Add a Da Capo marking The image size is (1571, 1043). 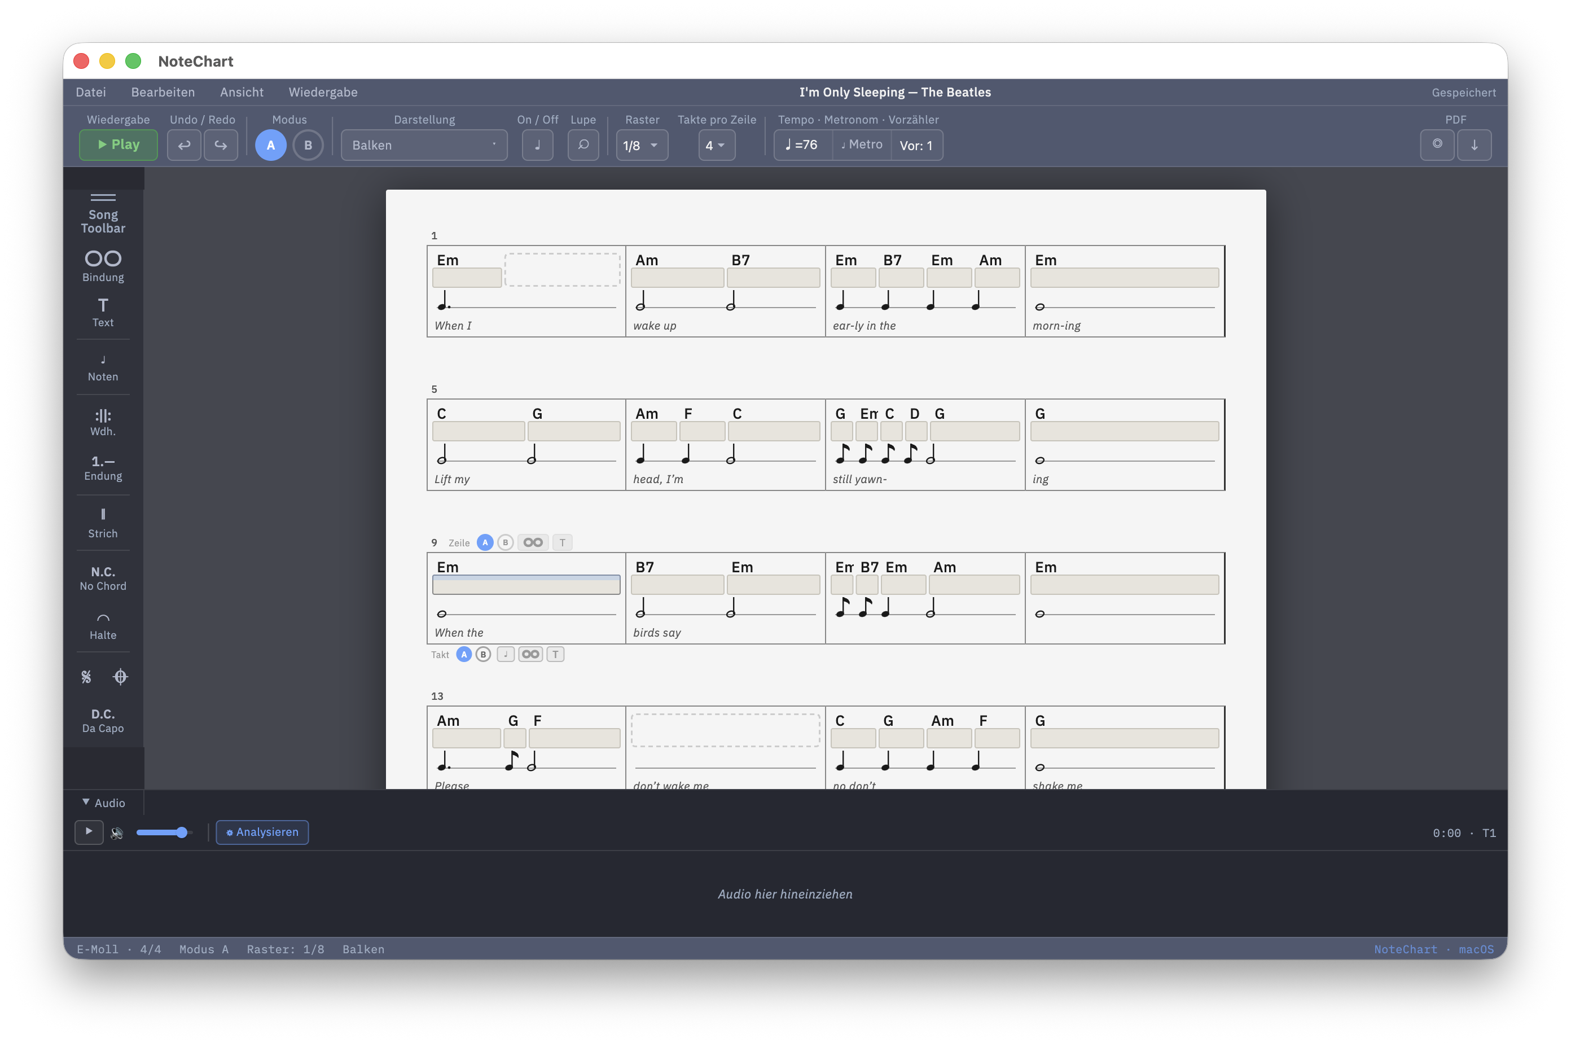click(x=103, y=720)
